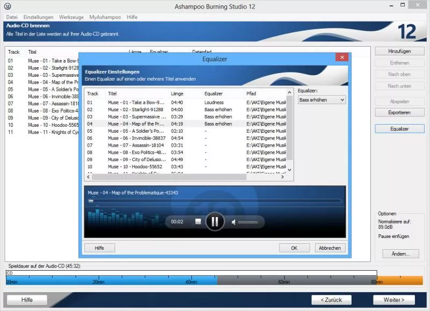Click the Equalizer column header in dialog list
Screen dimensions: 430x311
coord(213,93)
